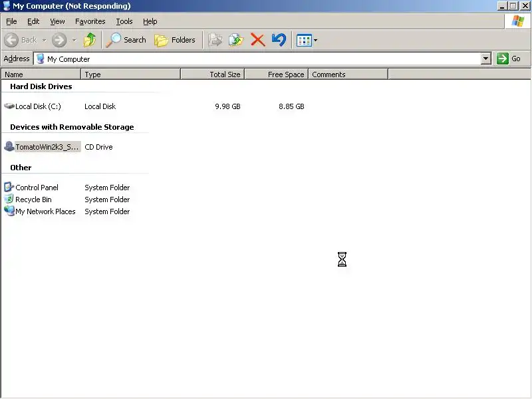Open the Back history dropdown arrow

click(x=44, y=41)
